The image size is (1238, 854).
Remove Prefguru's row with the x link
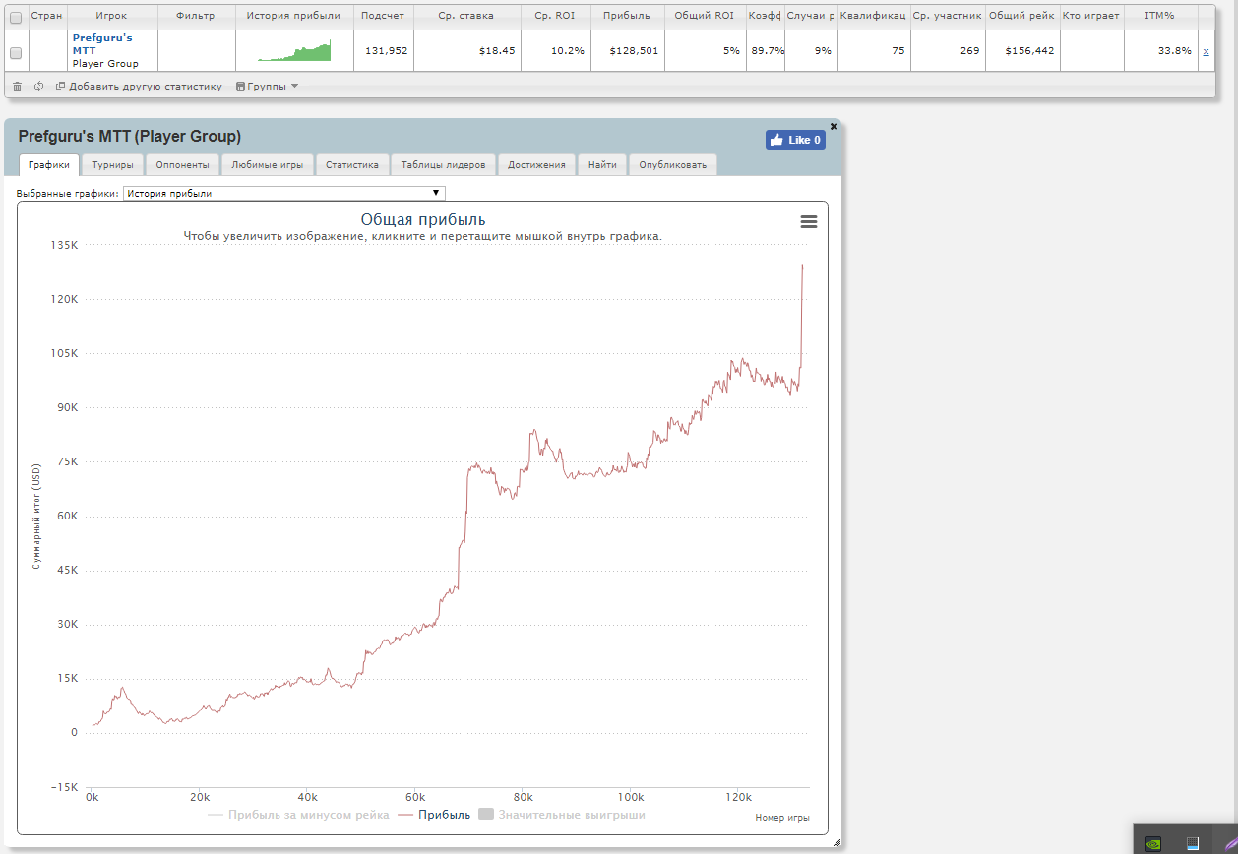pyautogui.click(x=1206, y=51)
